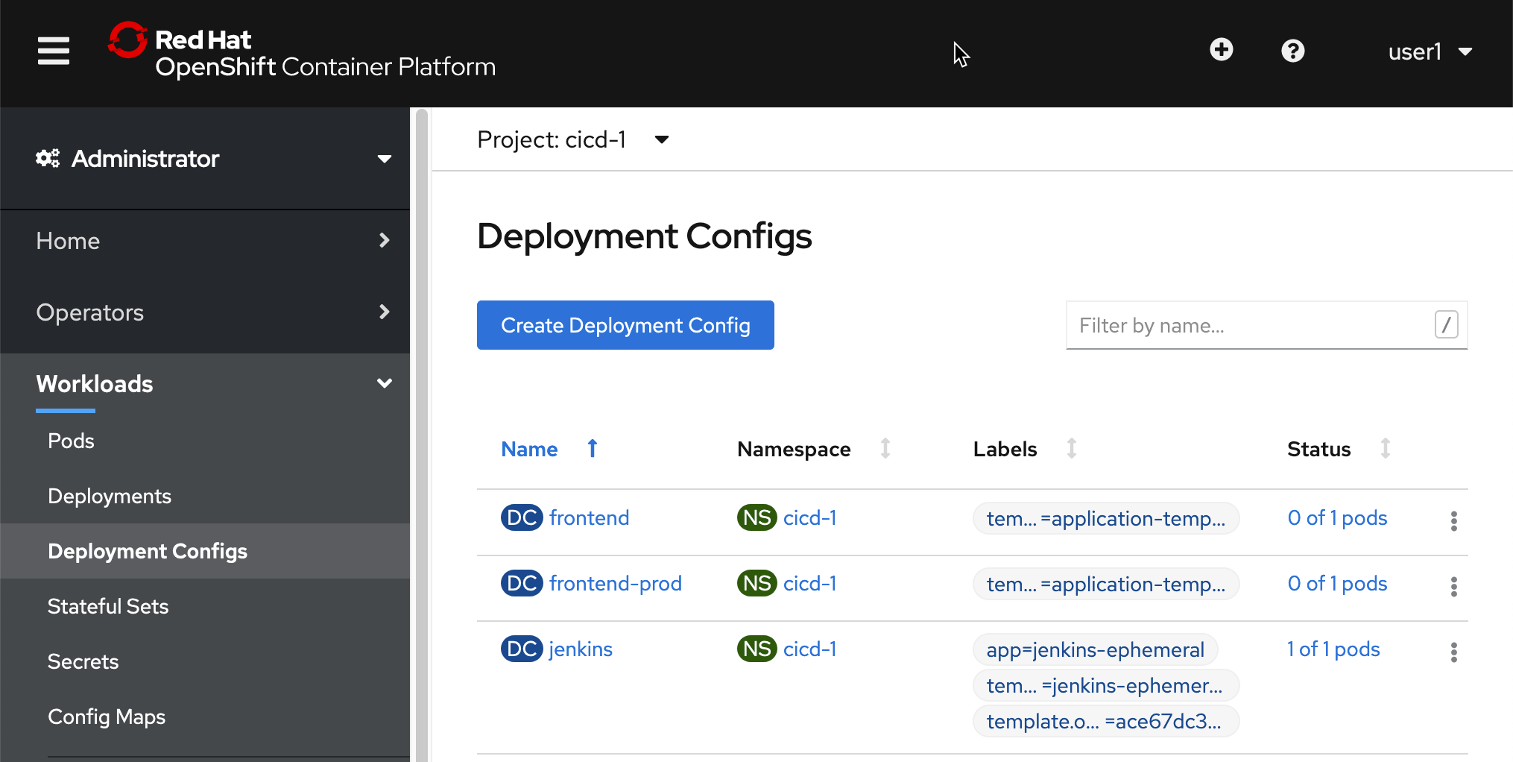Open frontend-prod's 0 of 1 pods status
Viewport: 1513px width, 762px height.
tap(1337, 583)
